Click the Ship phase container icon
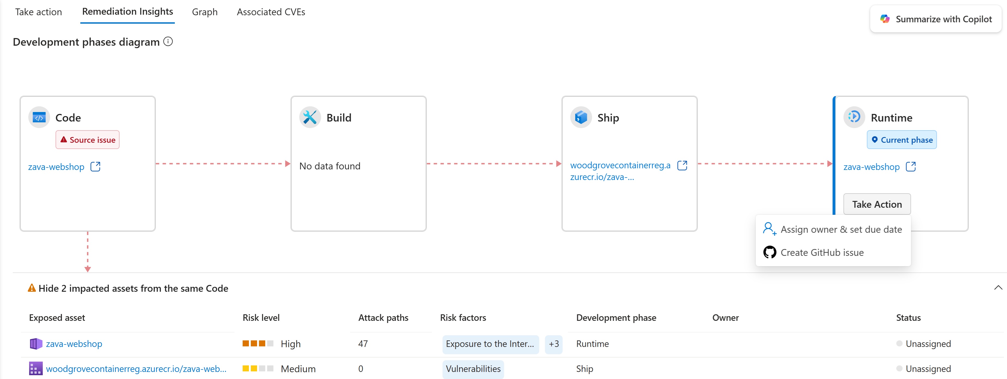 581,117
